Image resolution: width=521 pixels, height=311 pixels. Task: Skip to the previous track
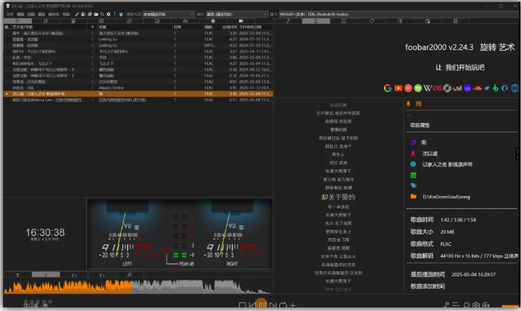tap(253, 305)
